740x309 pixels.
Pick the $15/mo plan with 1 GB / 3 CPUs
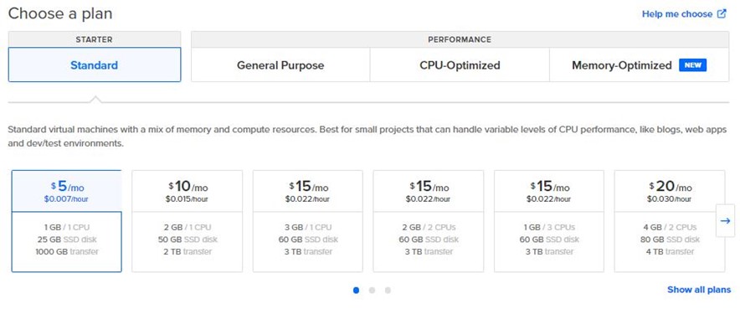[549, 221]
